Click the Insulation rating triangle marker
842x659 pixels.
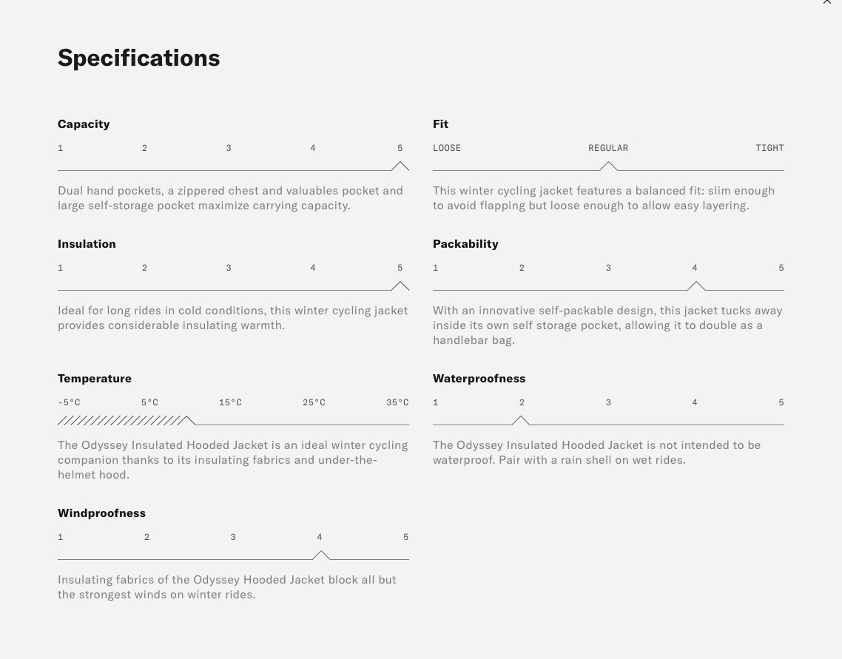[400, 286]
